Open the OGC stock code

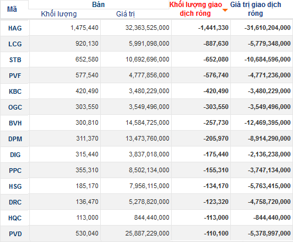pyautogui.click(x=15, y=107)
